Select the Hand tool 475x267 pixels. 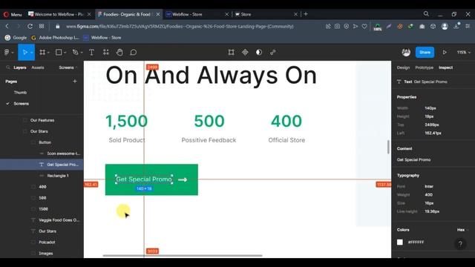pos(119,53)
